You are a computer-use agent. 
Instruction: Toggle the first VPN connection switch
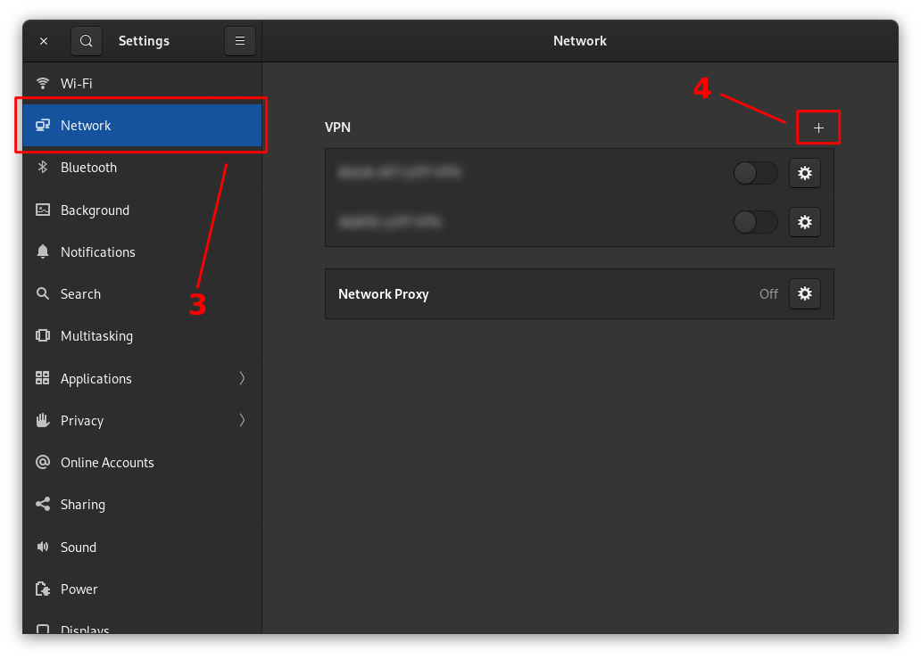[x=755, y=173]
